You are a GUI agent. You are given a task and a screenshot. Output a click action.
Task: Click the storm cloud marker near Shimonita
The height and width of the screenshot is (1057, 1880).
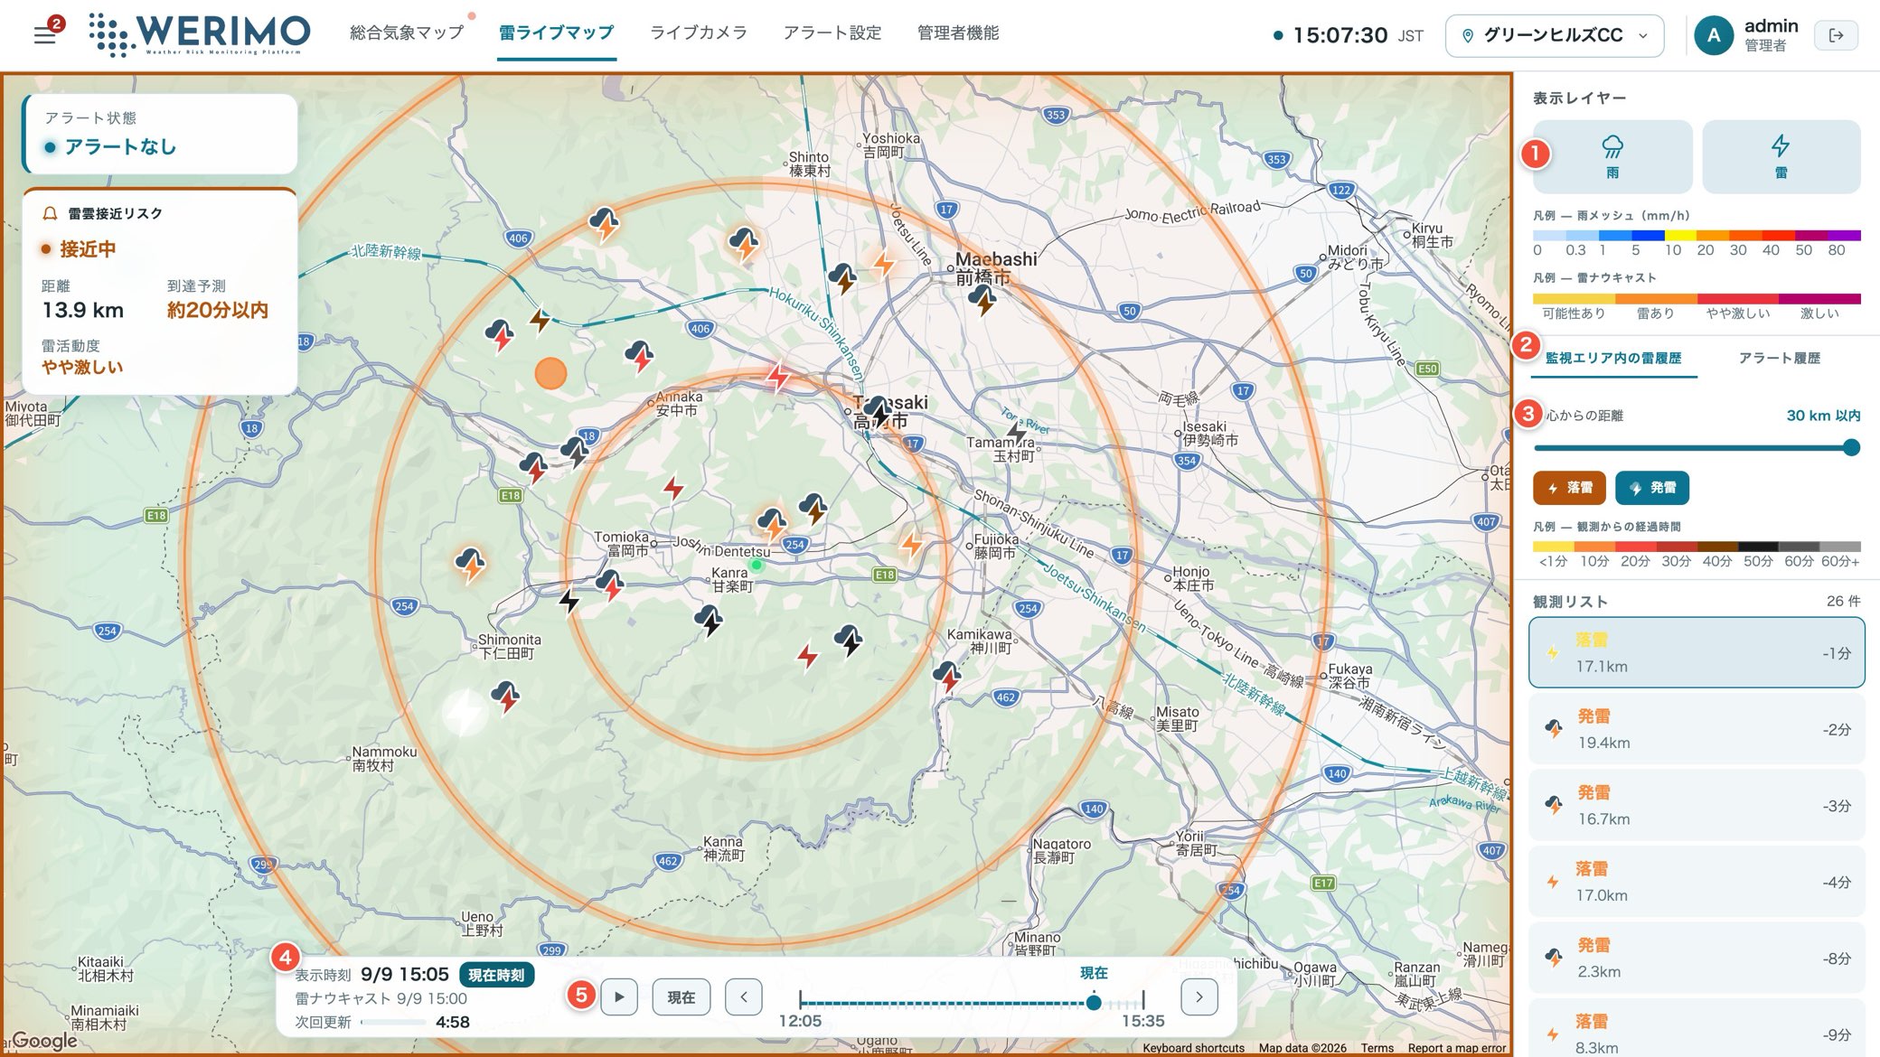[506, 696]
